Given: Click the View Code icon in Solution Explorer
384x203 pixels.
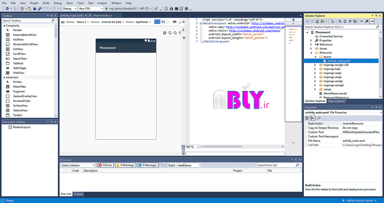Looking at the screenshot, I should (x=362, y=21).
